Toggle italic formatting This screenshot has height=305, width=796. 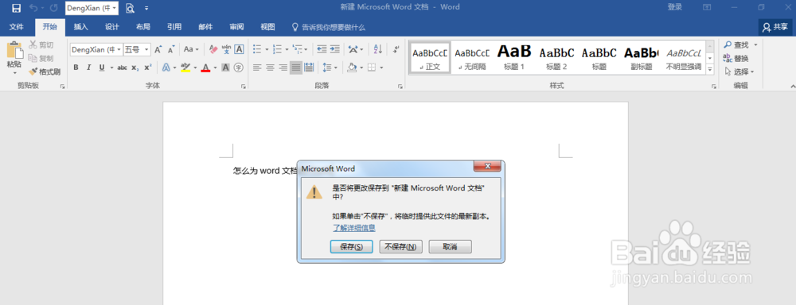pyautogui.click(x=89, y=68)
